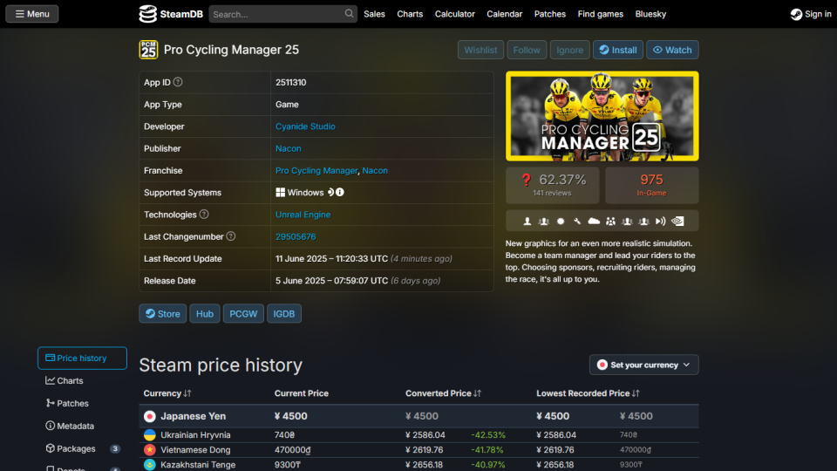Click the Follow button
The width and height of the screenshot is (837, 471).
527,50
